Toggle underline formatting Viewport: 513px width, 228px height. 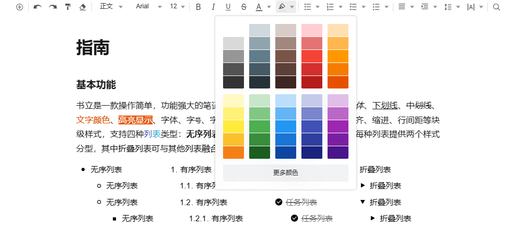(x=228, y=7)
